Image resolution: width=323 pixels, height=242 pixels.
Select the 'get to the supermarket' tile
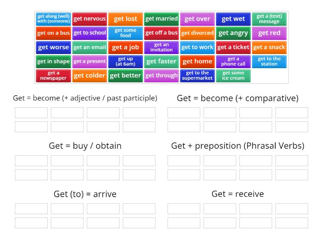[197, 75]
